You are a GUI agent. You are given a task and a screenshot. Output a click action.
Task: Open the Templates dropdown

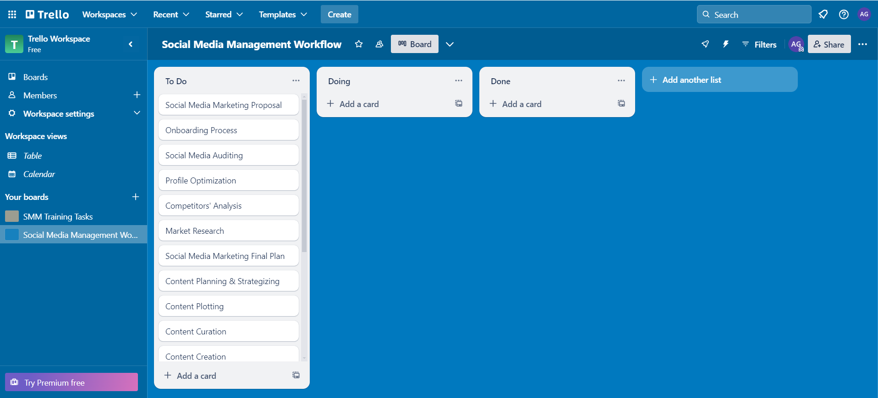(283, 15)
